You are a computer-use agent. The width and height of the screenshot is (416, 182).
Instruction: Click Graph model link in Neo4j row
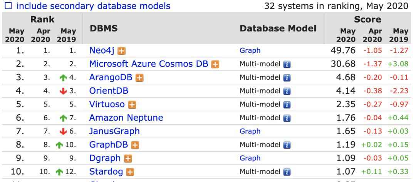pyautogui.click(x=250, y=51)
